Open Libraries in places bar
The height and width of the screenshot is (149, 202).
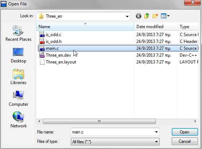tap(18, 77)
